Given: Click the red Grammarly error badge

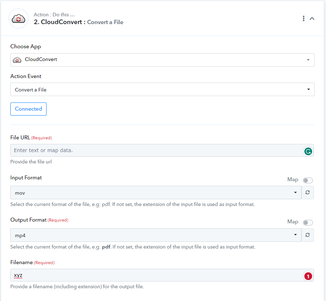Looking at the screenshot, I should (x=308, y=276).
